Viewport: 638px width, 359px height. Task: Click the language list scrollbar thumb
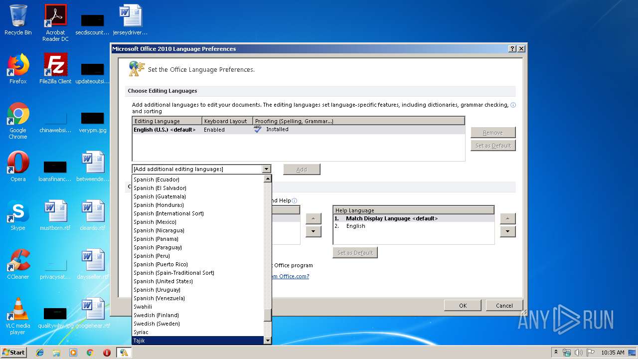click(268, 315)
